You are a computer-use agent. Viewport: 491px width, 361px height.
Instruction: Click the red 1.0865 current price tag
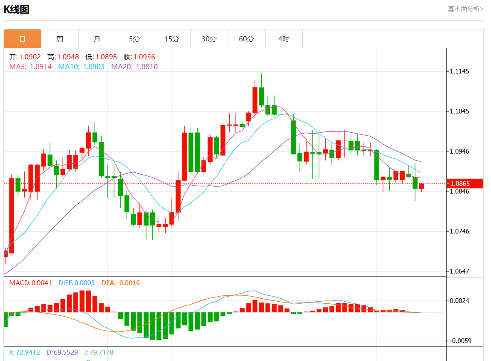coord(465,183)
